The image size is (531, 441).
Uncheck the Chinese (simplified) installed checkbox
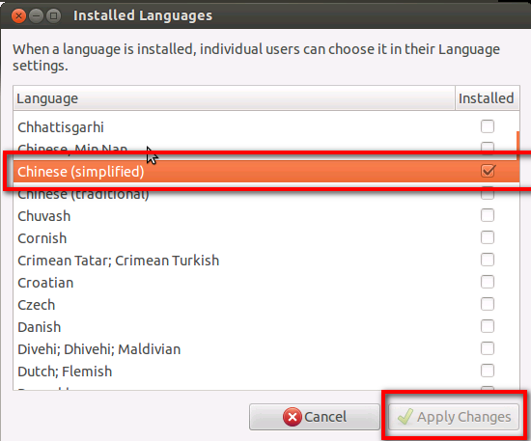(x=488, y=171)
